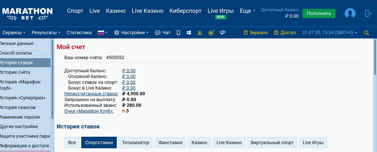Open the Чат speech bubble
This screenshot has height=152, width=377.
tap(163, 33)
